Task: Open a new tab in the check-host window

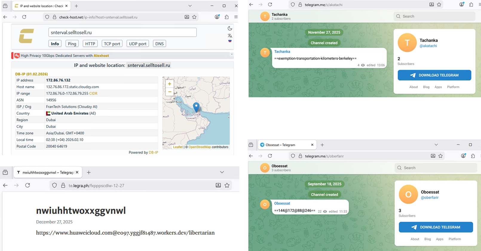Action: 76,6
